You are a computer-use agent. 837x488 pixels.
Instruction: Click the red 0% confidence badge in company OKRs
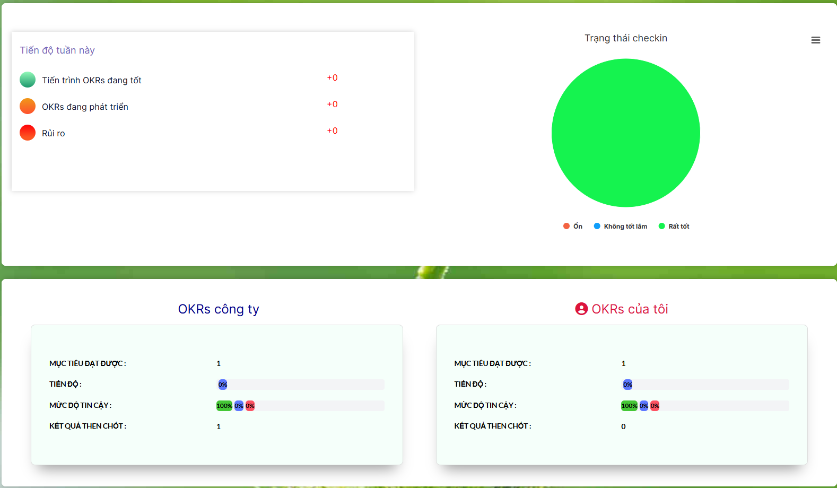(250, 406)
